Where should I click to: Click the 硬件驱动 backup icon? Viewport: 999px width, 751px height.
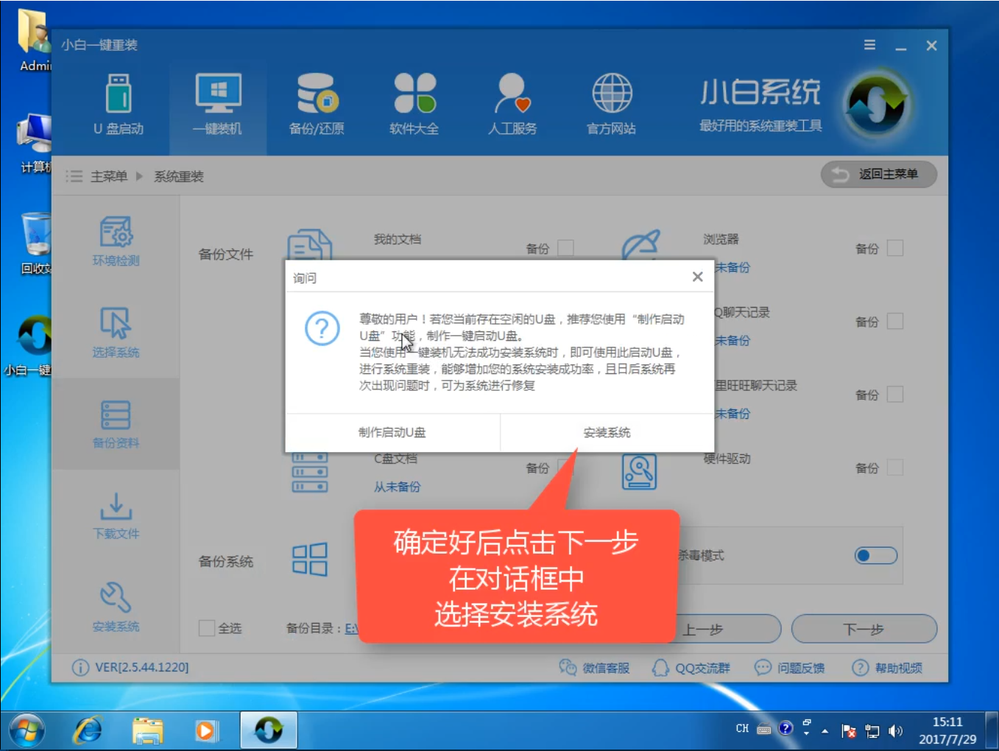tap(639, 472)
